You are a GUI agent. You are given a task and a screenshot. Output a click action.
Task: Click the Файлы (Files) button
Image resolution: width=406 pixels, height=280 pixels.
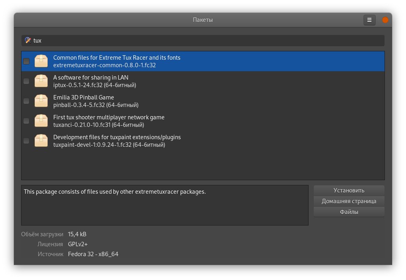coord(349,212)
